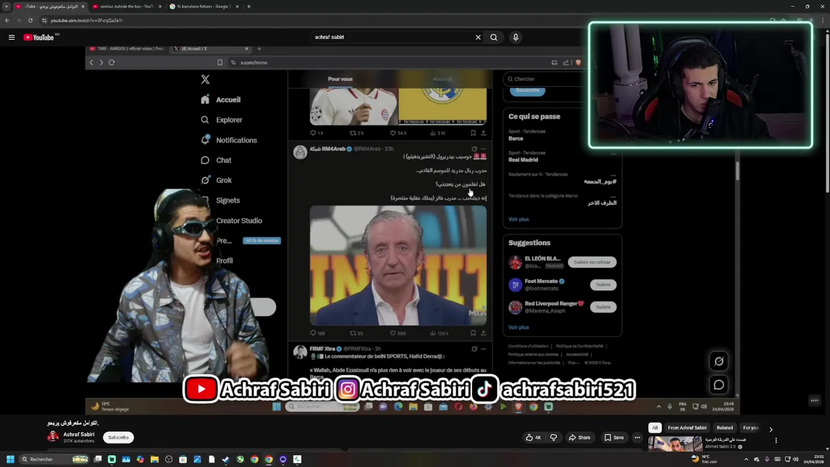Expand the system tray hidden icons arrow
Viewport: 830px width, 467px height.
tap(746, 459)
